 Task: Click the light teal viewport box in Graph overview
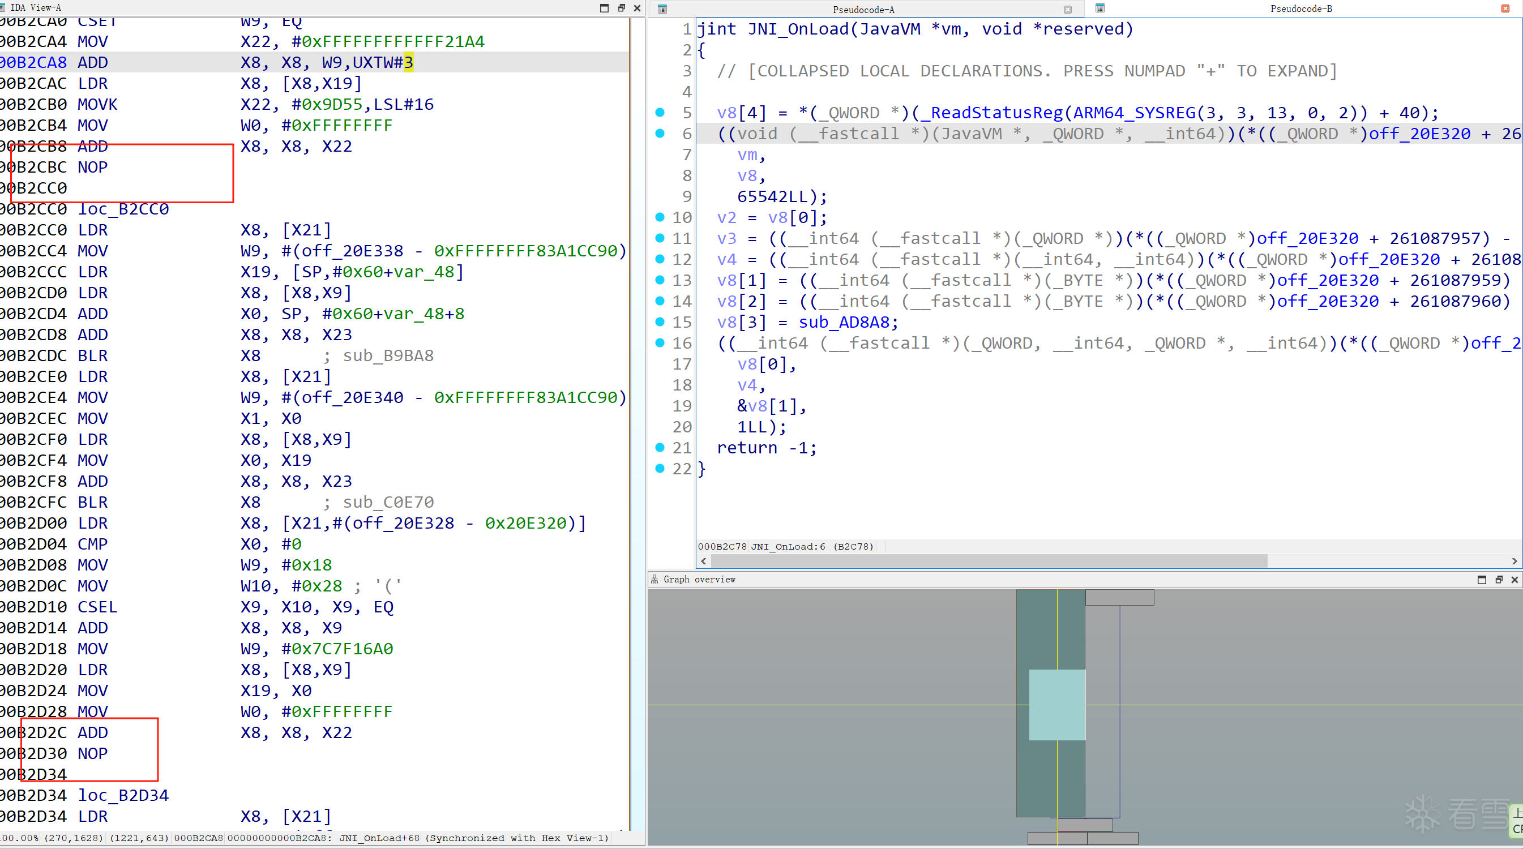pos(1056,704)
